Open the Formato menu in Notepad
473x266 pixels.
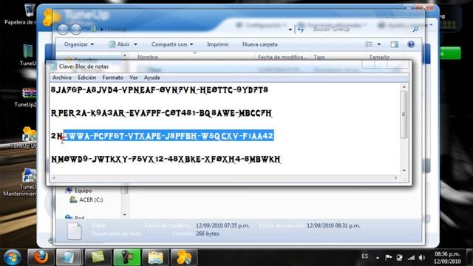pos(112,78)
